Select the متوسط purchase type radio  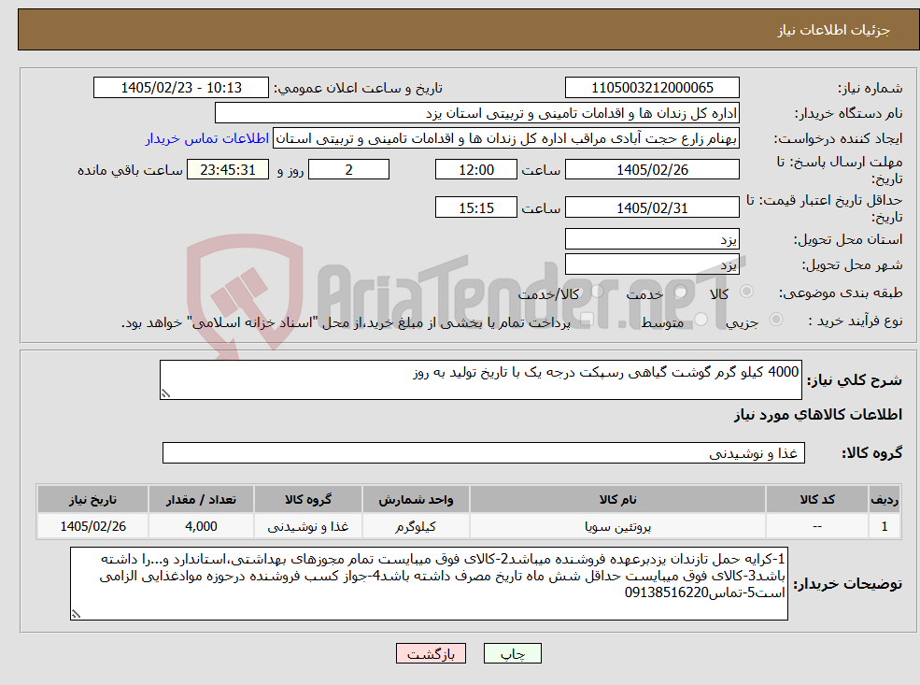click(701, 320)
